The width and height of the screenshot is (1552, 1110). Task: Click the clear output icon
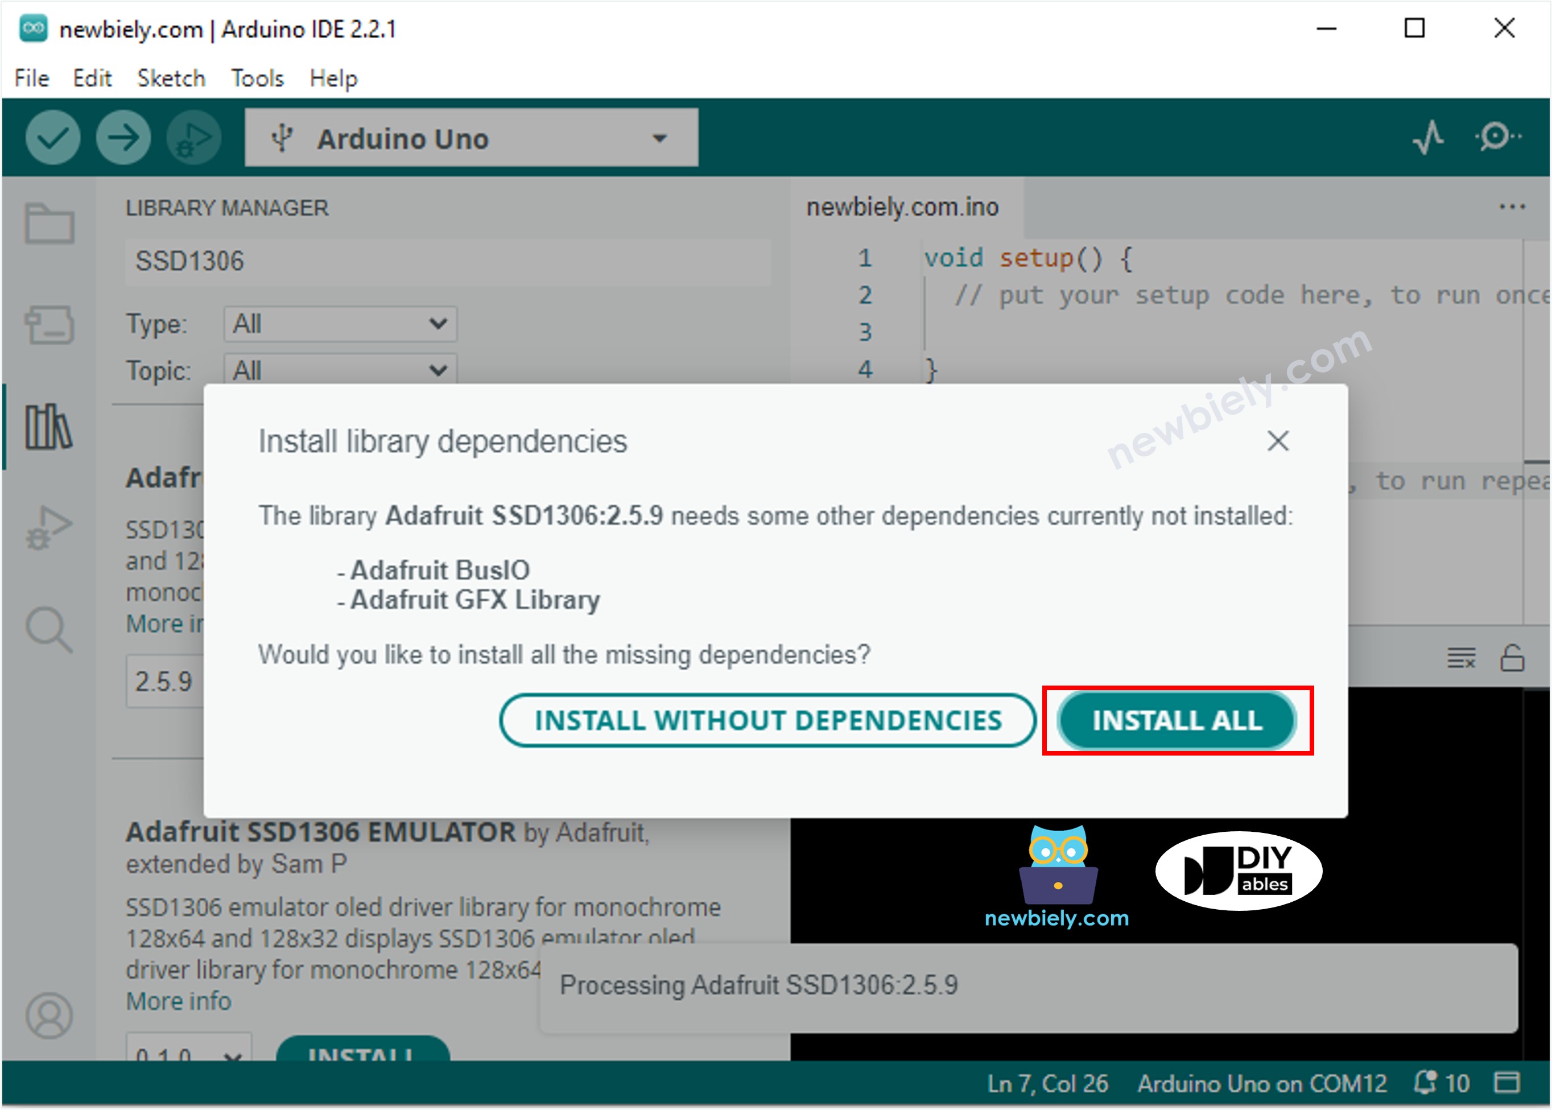tap(1460, 658)
